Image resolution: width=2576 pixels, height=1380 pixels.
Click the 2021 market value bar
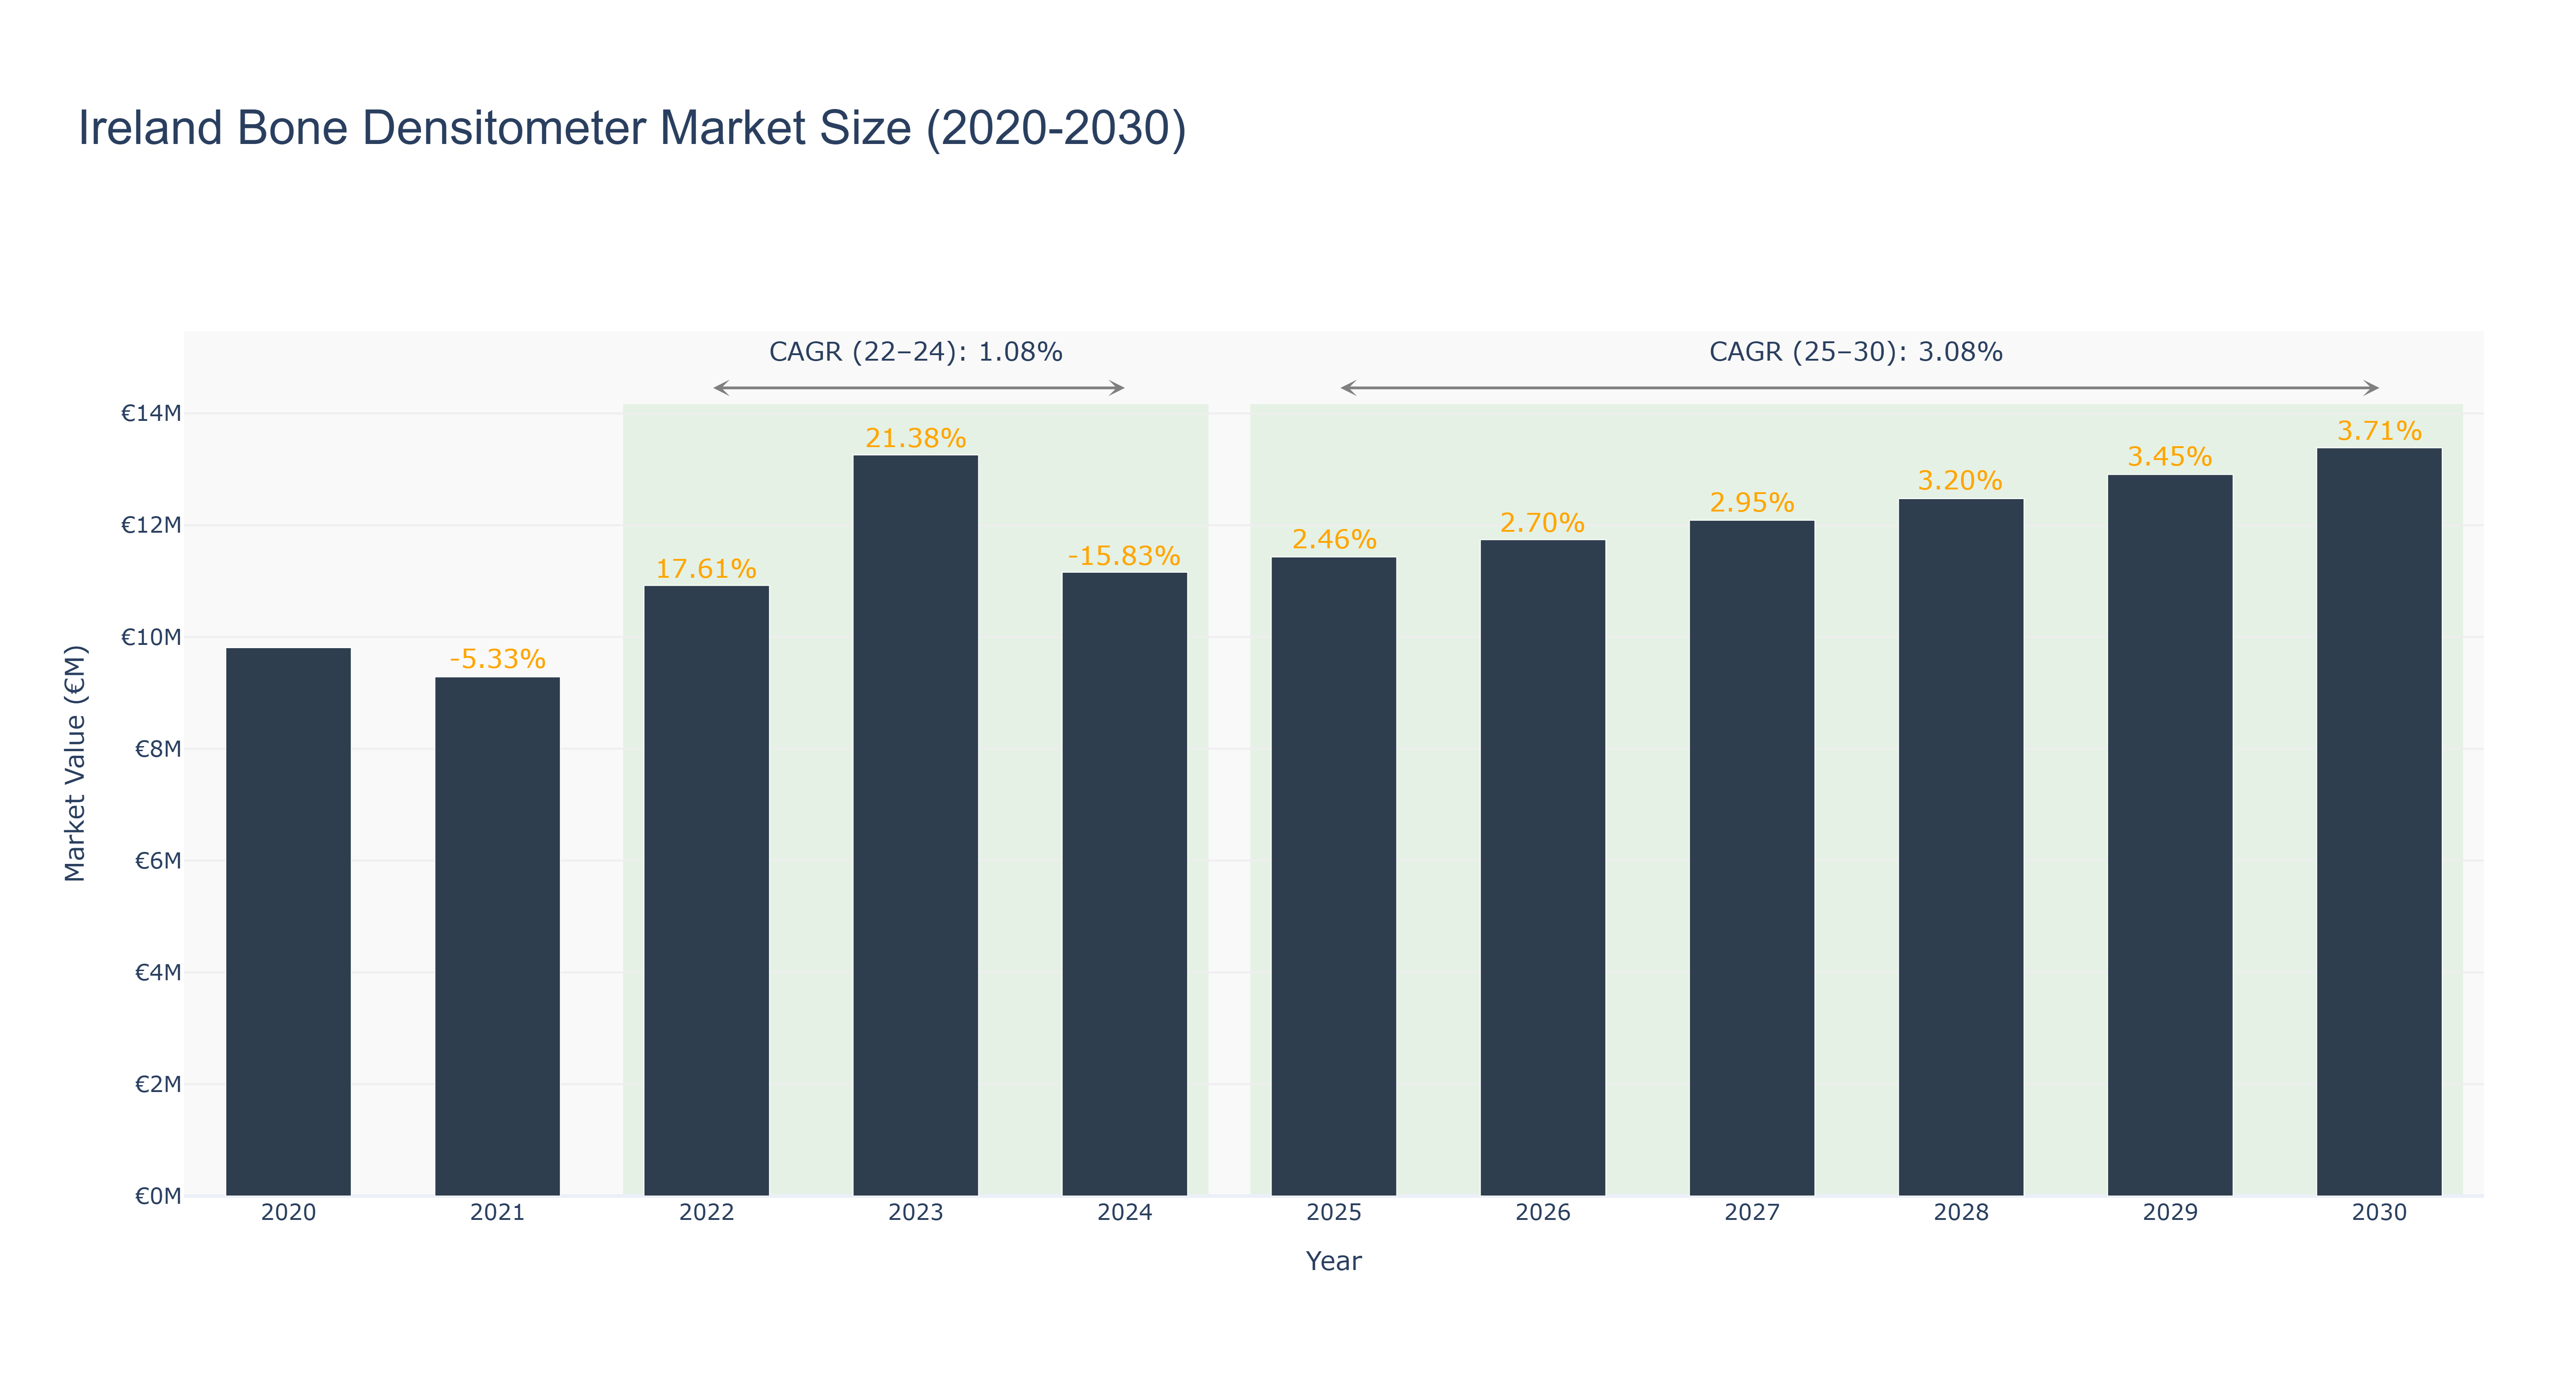[x=497, y=937]
